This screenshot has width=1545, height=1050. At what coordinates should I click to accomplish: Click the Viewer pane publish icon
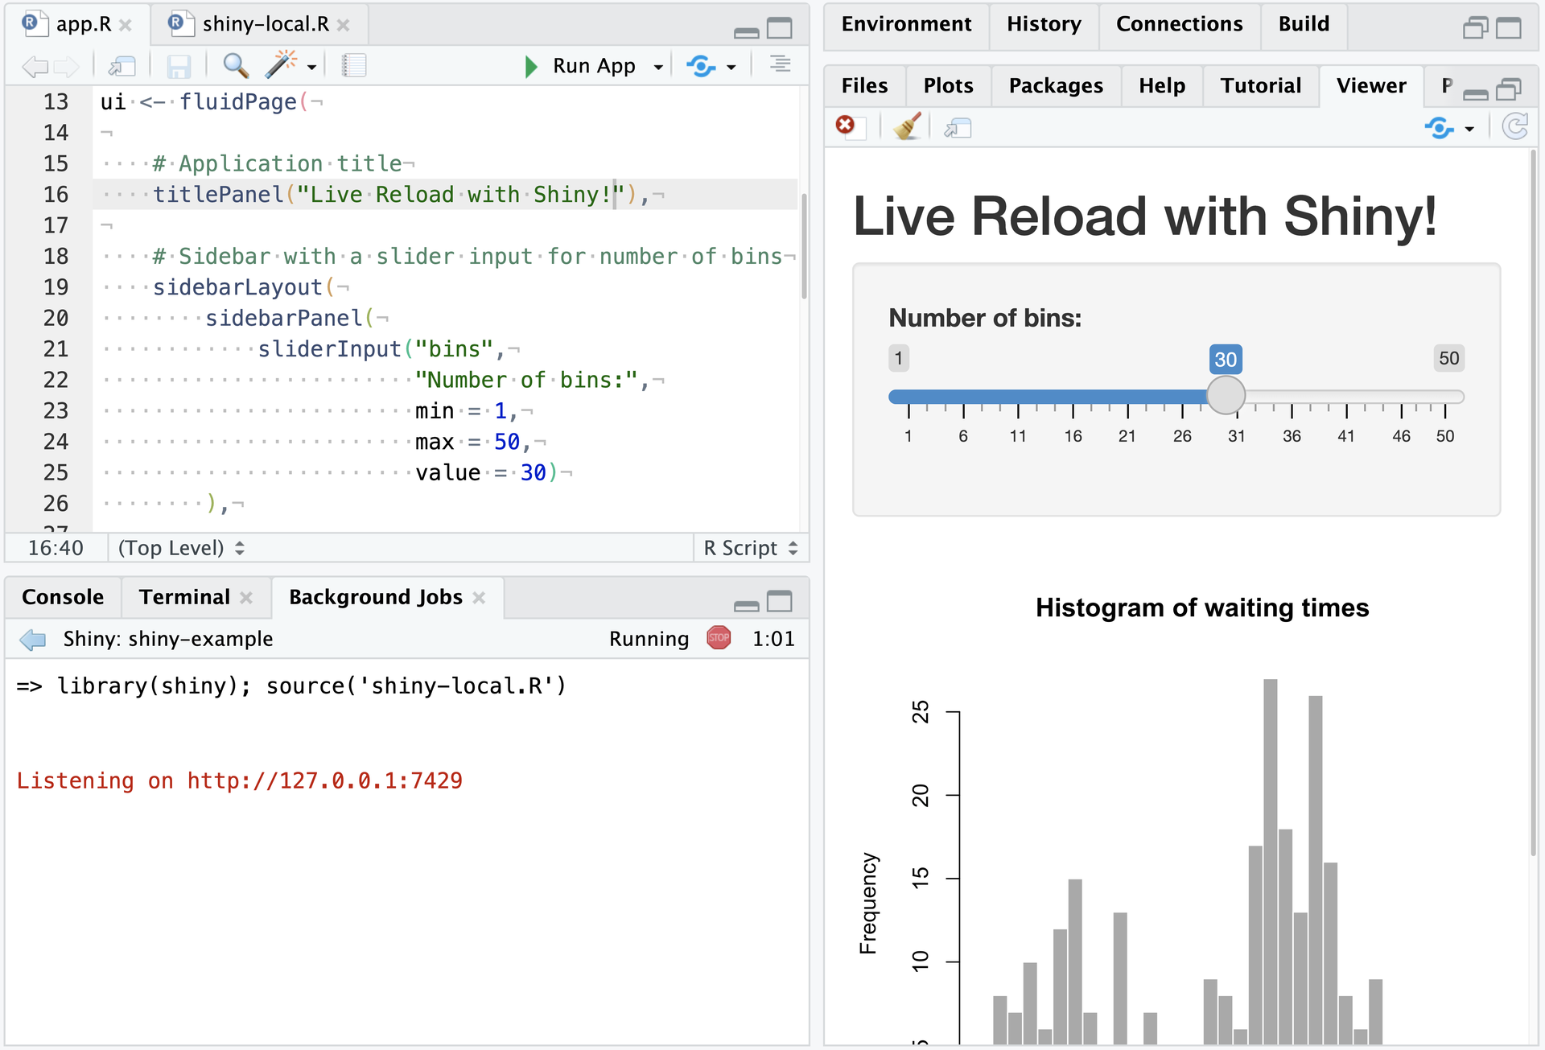pyautogui.click(x=1439, y=127)
